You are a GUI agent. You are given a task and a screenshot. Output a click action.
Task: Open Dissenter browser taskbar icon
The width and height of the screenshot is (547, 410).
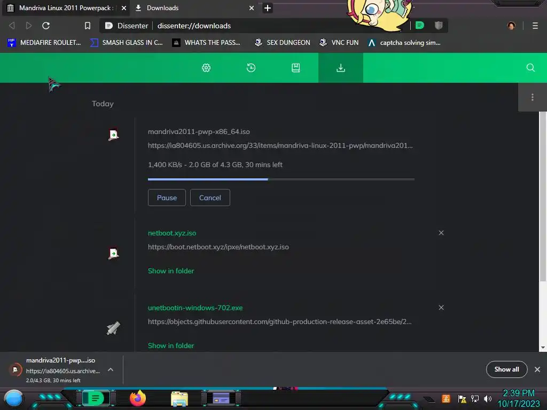point(96,398)
